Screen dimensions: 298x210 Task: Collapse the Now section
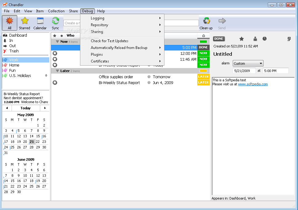(x=57, y=42)
